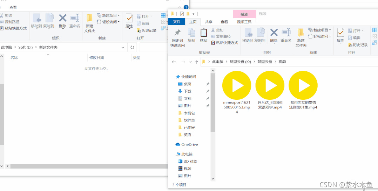
Task: Click Move to (移动到) in front window ribbon
Action: pyautogui.click(x=248, y=35)
